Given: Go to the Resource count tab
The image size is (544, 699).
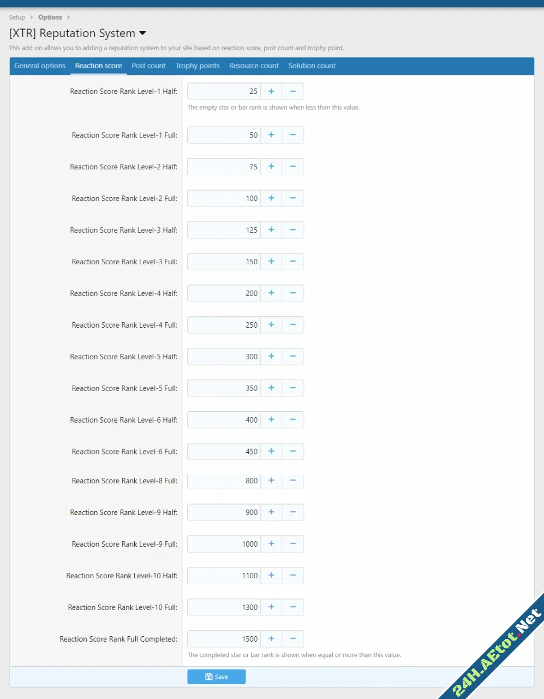Looking at the screenshot, I should click(x=254, y=66).
